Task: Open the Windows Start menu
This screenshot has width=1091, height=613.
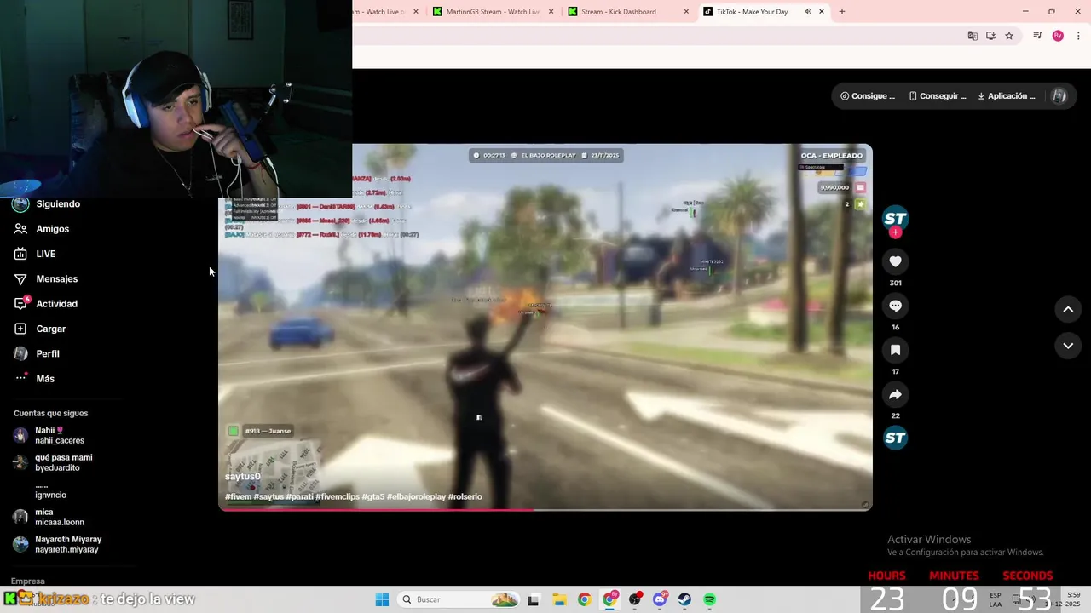Action: click(382, 599)
